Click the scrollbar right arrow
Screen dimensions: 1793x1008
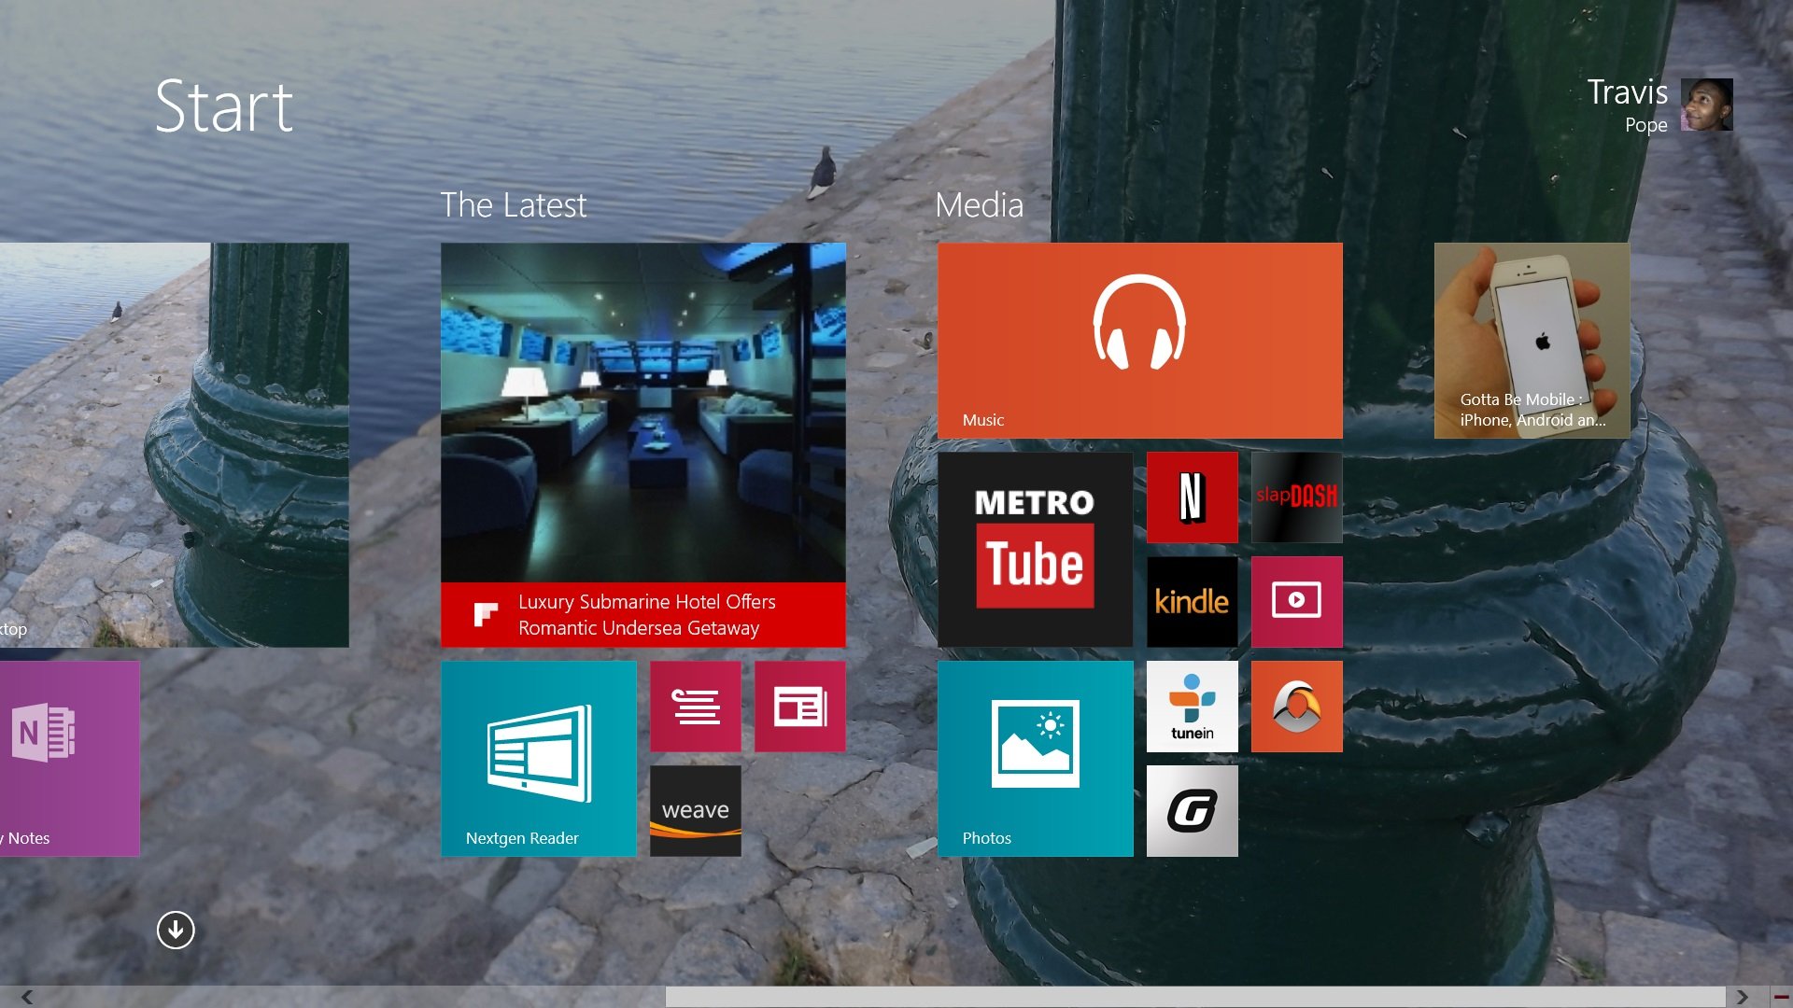pyautogui.click(x=1743, y=997)
